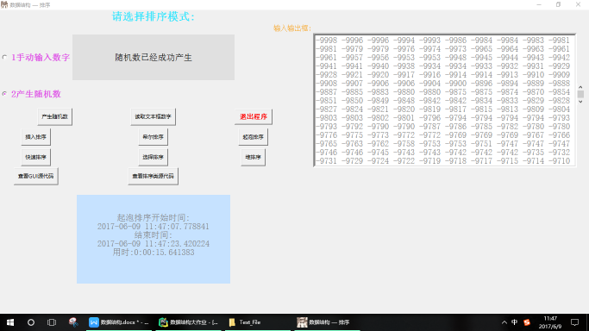Run 起泡排序 (bubble sort)
The image size is (589, 331).
pos(254,137)
